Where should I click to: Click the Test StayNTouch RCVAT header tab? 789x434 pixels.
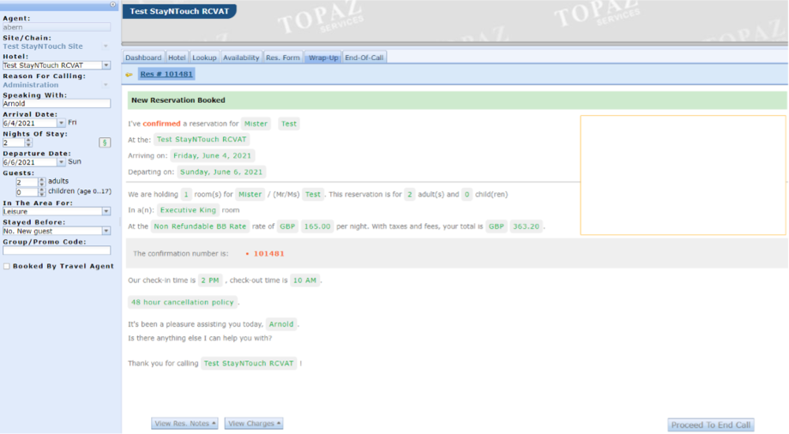pyautogui.click(x=179, y=11)
